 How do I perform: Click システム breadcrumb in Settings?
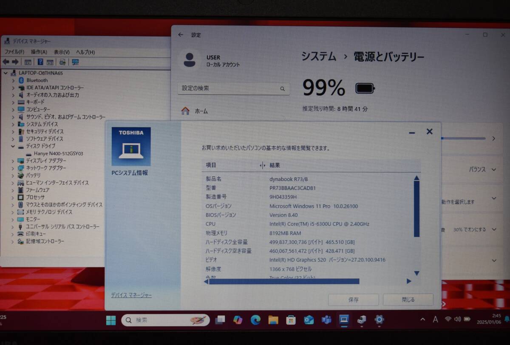[x=319, y=57]
